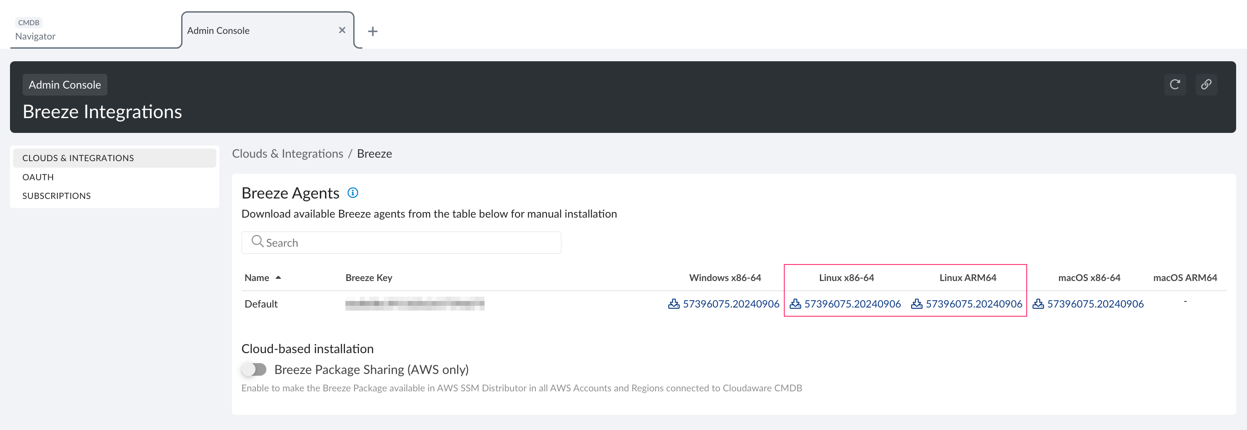The width and height of the screenshot is (1247, 430).
Task: Navigate to Clouds & Integrations via breadcrumb
Action: point(288,153)
